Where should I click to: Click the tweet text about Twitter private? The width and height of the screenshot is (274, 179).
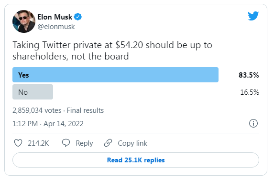click(x=112, y=50)
